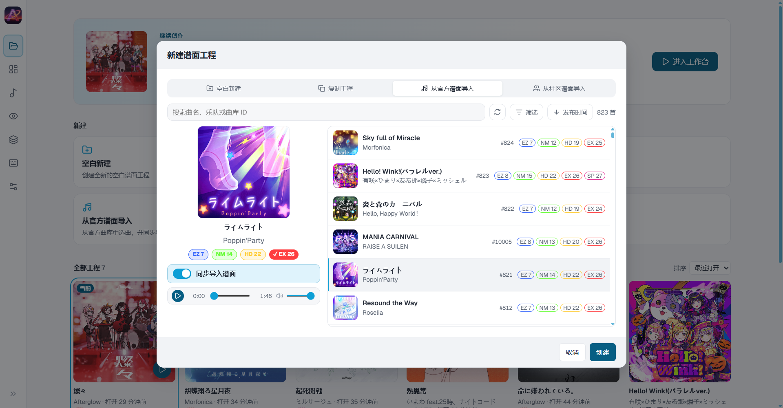Select the HD 22 difficulty chip in preview

(x=253, y=254)
